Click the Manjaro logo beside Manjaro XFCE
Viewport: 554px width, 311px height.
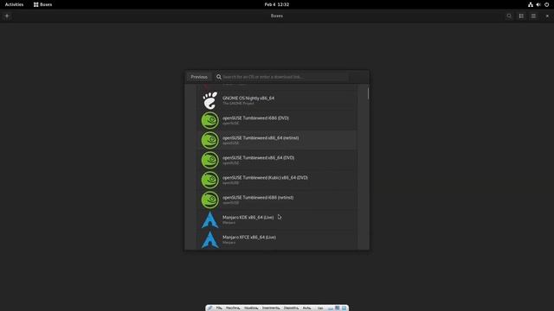[209, 240]
